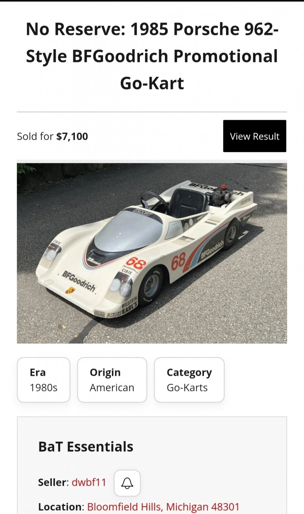The image size is (304, 514).
Task: Open seller profile dwbf11
Action: point(89,482)
